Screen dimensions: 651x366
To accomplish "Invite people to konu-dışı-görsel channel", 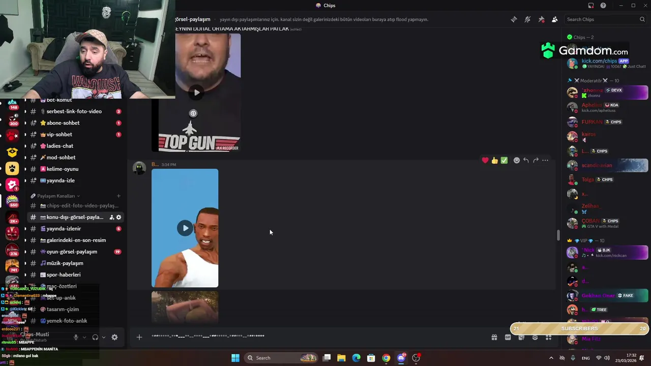I will [111, 217].
